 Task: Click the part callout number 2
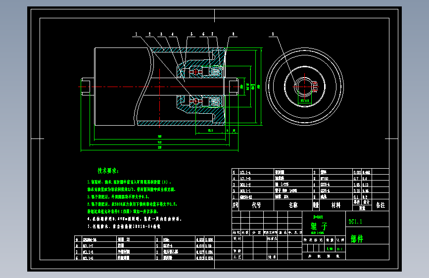pos(149,34)
